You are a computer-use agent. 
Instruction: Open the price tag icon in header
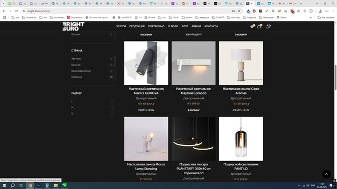[253, 26]
